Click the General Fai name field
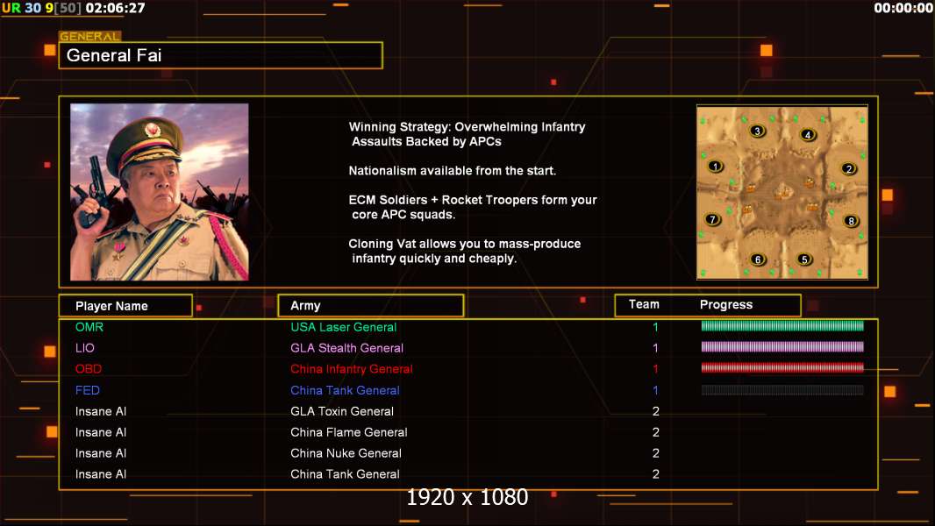Image resolution: width=935 pixels, height=526 pixels. click(221, 55)
